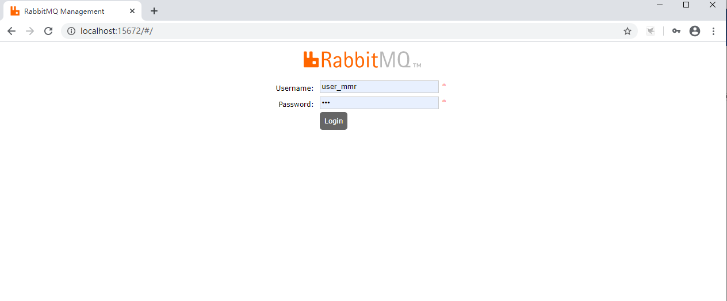Click the RabbitMQ logo
727x301 pixels.
(362, 59)
